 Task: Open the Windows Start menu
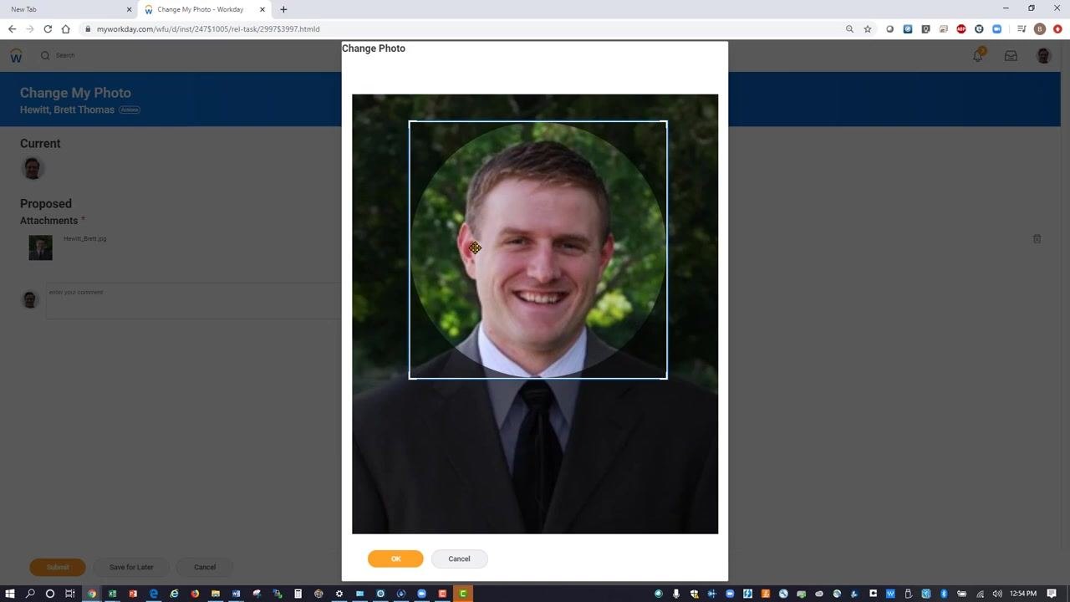tap(10, 594)
